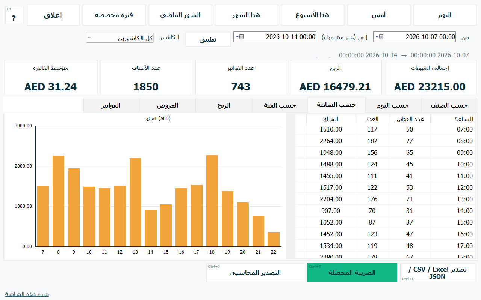This screenshot has width=481, height=300.
Task: Click the average invoice value 'AED 31.24'
Action: 50,87
